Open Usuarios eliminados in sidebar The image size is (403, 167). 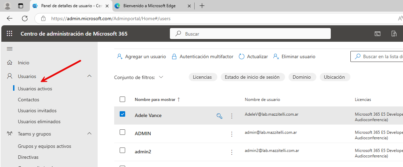(39, 121)
